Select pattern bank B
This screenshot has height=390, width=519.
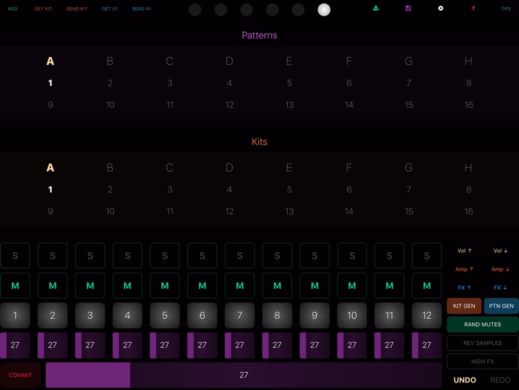110,61
